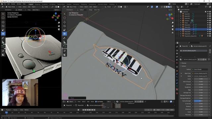The width and height of the screenshot is (212, 119).
Task: Expand the Plane.003 outliner row
Action: pos(181,29)
